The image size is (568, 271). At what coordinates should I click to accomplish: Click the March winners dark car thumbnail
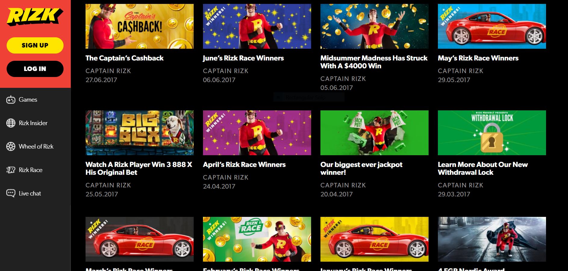(139, 239)
